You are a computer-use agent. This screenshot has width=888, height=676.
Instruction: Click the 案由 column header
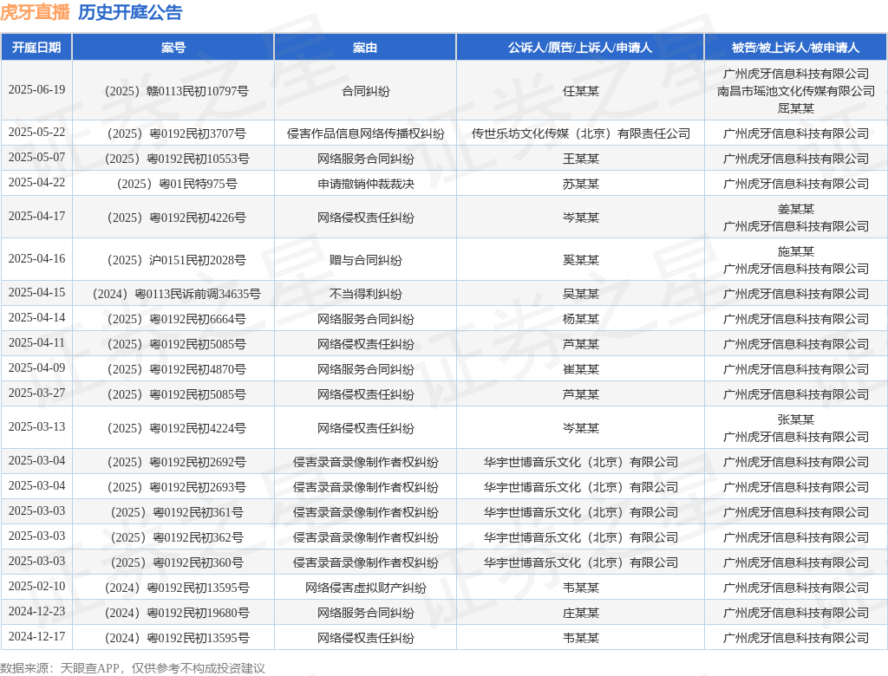[x=365, y=48]
